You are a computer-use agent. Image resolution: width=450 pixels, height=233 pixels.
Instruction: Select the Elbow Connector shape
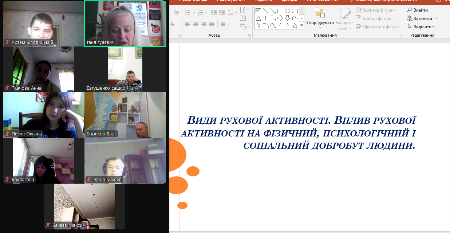266,18
